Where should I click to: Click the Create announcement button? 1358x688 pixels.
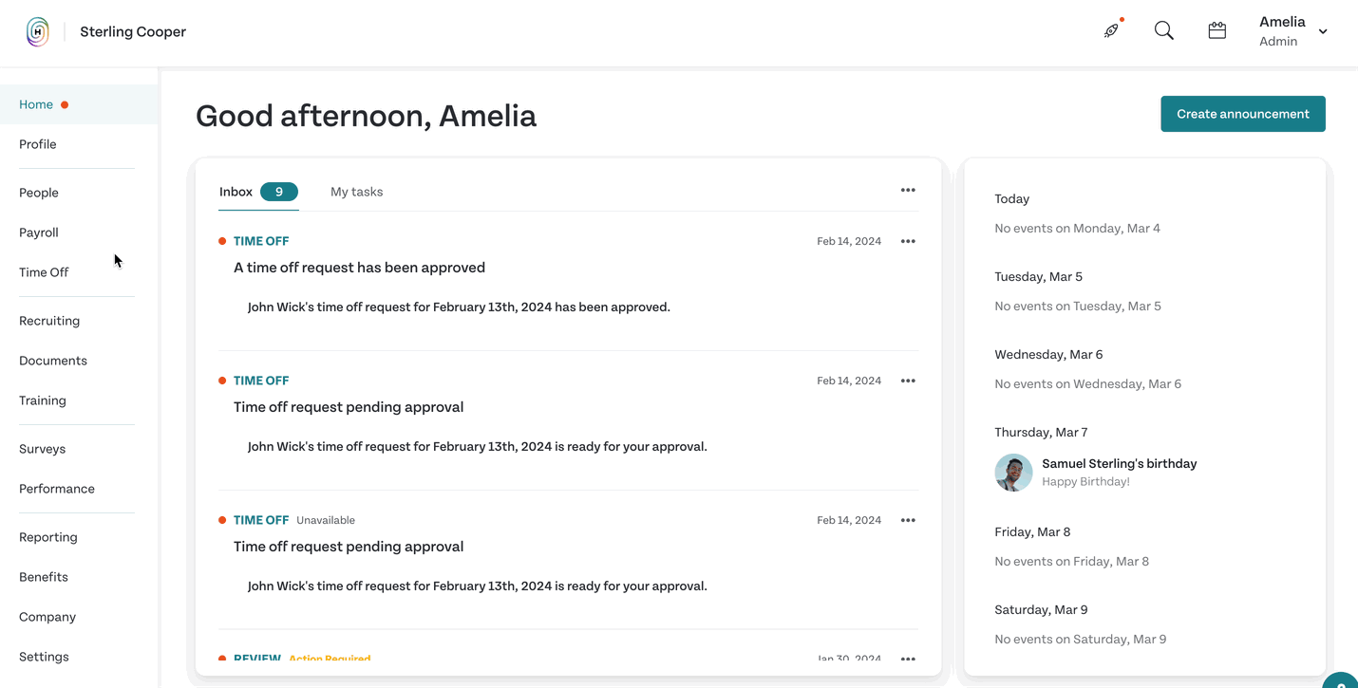[x=1243, y=114]
